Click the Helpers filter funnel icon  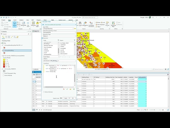click(x=75, y=40)
